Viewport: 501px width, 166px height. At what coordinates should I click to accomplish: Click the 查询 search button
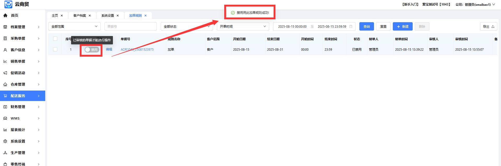tap(366, 26)
